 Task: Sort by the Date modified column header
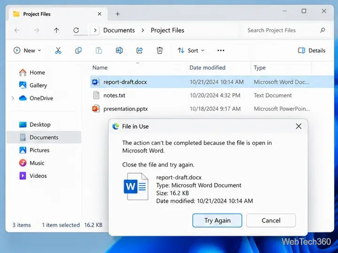point(207,68)
